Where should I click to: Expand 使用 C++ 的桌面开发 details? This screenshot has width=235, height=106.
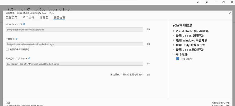click(x=174, y=36)
